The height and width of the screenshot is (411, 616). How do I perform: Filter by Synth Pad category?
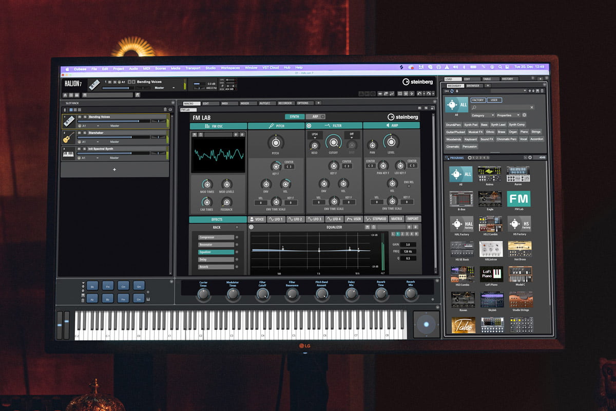pos(471,124)
